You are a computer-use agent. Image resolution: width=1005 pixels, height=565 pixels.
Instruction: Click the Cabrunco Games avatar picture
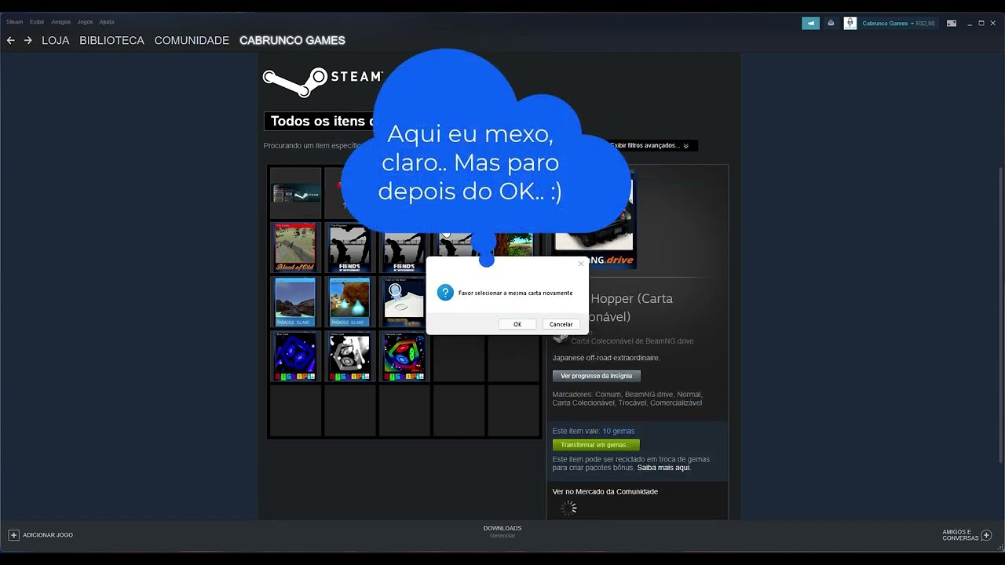pyautogui.click(x=850, y=24)
